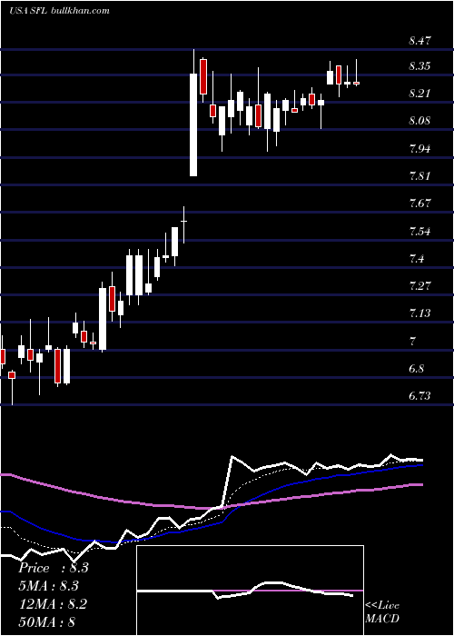This screenshot has width=454, height=636.
Task: Click the 7.4 price axis label
Action: 417,259
